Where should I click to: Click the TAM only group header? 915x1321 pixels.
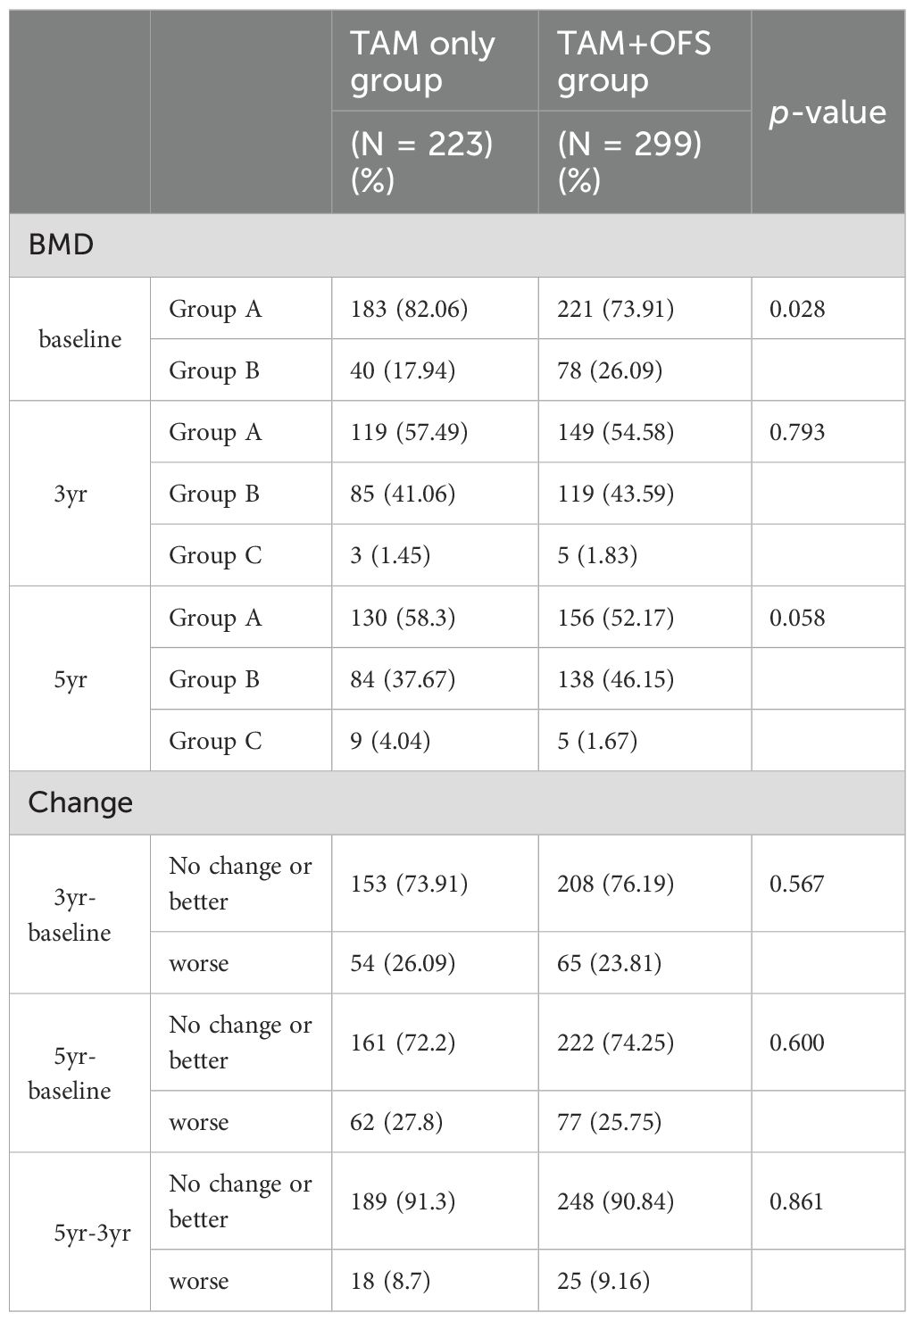coord(422,62)
